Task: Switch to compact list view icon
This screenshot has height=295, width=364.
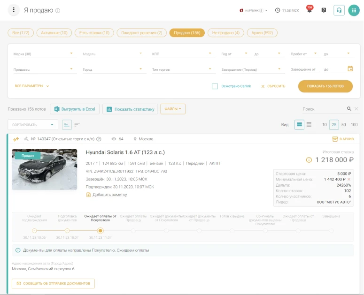Action: tap(309, 125)
